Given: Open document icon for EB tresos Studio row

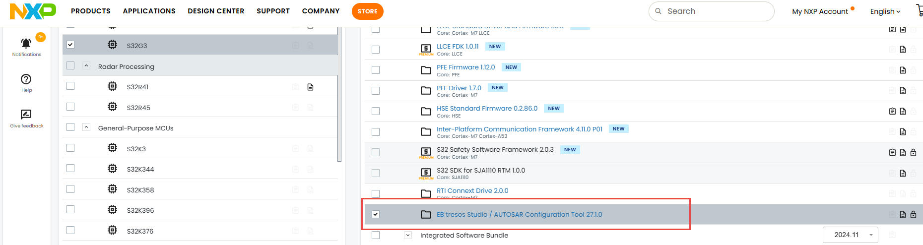Looking at the screenshot, I should pos(903,214).
